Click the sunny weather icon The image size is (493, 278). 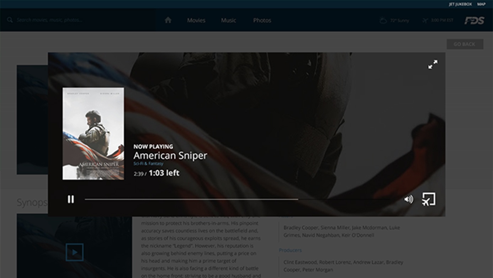(383, 20)
